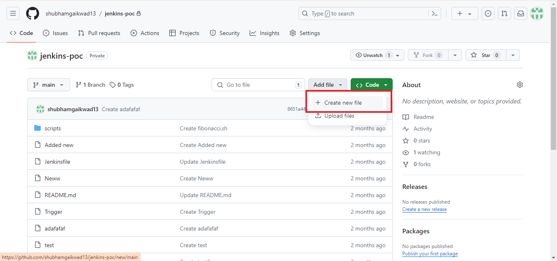Open the Unwatch notifications dropdown
The image size is (557, 261).
pyautogui.click(x=377, y=55)
